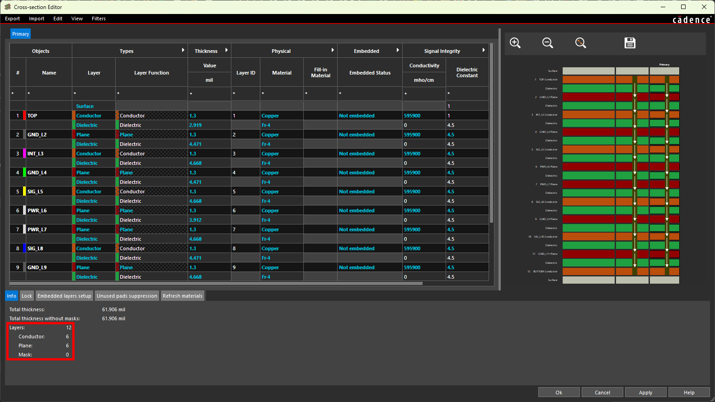Click the save floppy disk icon
Viewport: 715px width, 402px height.
tap(630, 43)
